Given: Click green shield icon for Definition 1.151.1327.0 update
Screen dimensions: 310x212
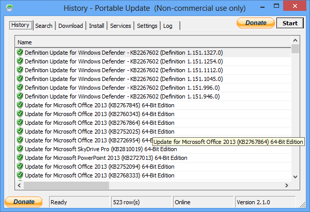Looking at the screenshot, I should click(x=20, y=53).
